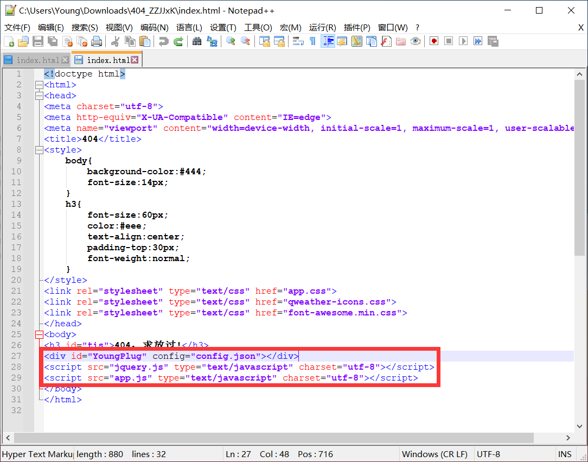This screenshot has height=462, width=588.
Task: Open the Document Map icon
Action: (x=356, y=41)
